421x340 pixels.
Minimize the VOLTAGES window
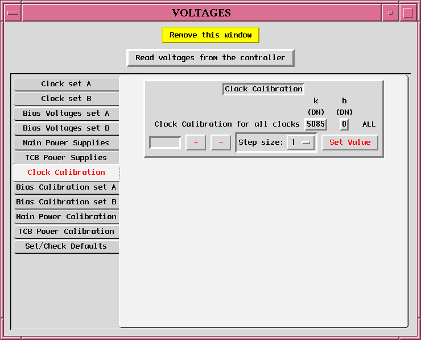(390, 12)
